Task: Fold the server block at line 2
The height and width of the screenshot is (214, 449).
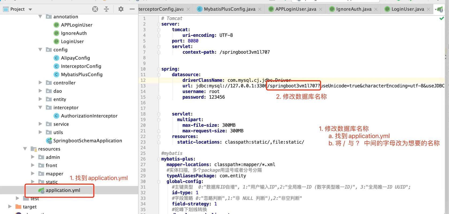Action: coord(159,24)
